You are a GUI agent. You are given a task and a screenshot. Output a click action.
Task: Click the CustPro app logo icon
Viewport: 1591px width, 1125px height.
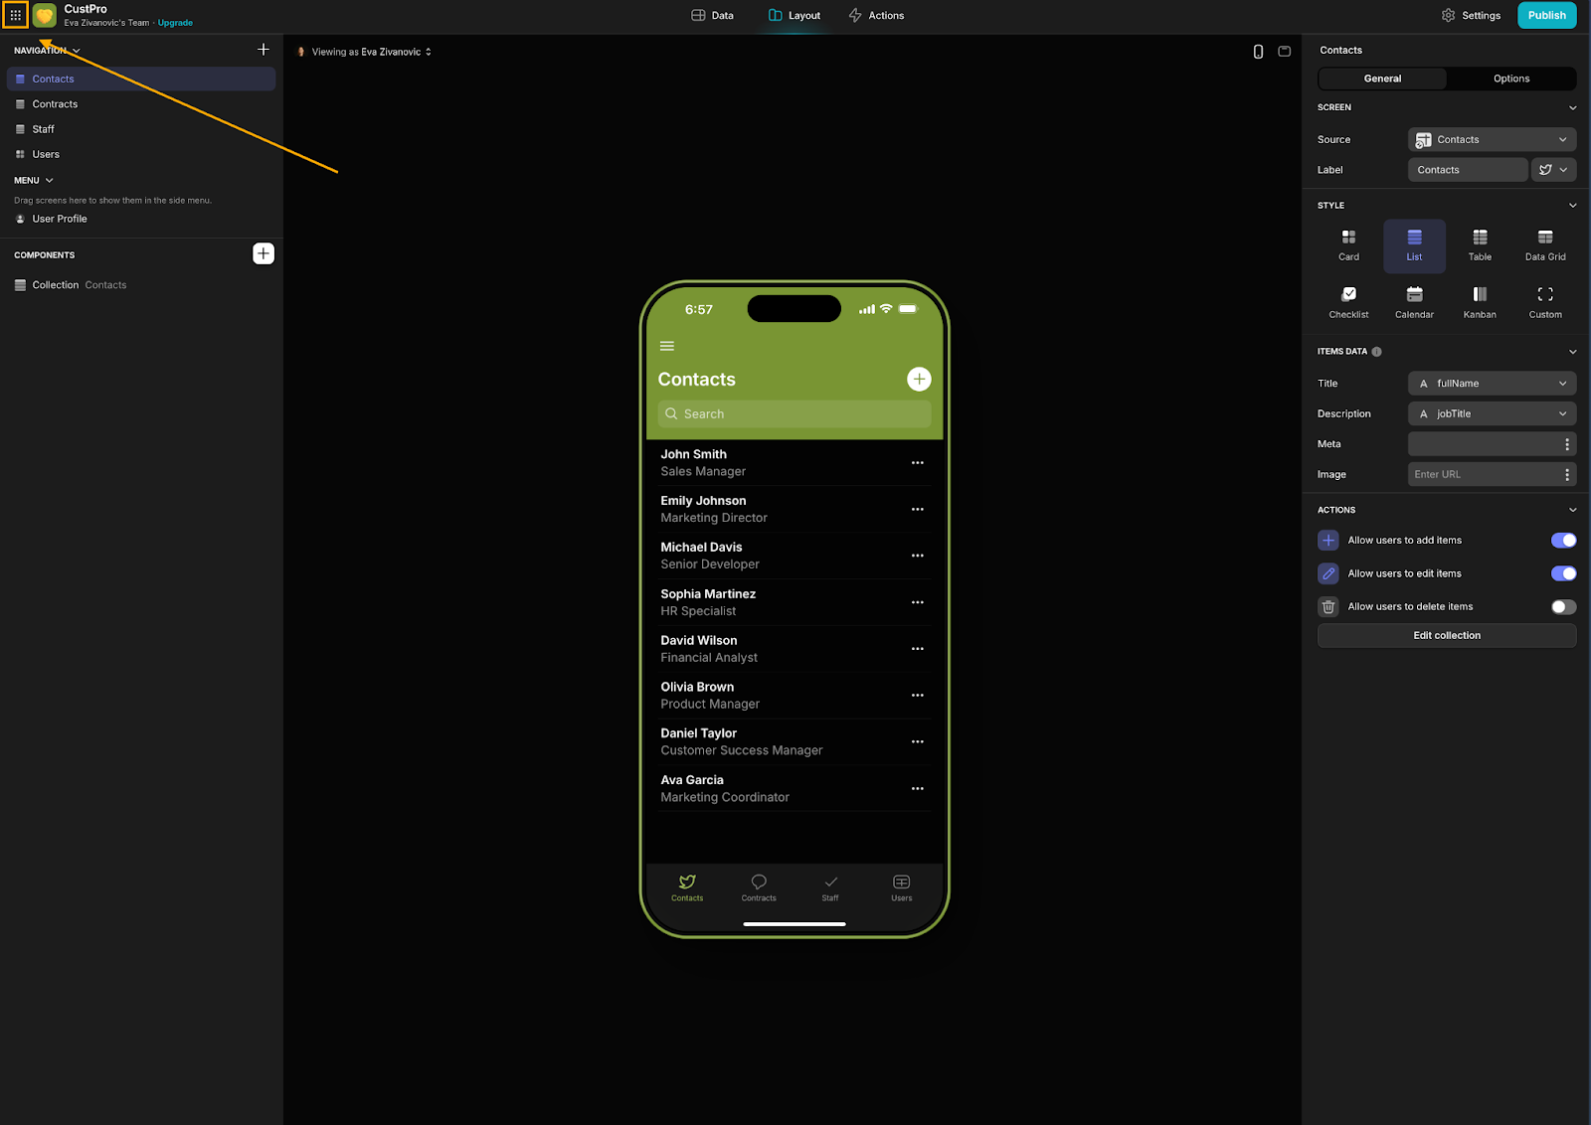click(x=45, y=15)
